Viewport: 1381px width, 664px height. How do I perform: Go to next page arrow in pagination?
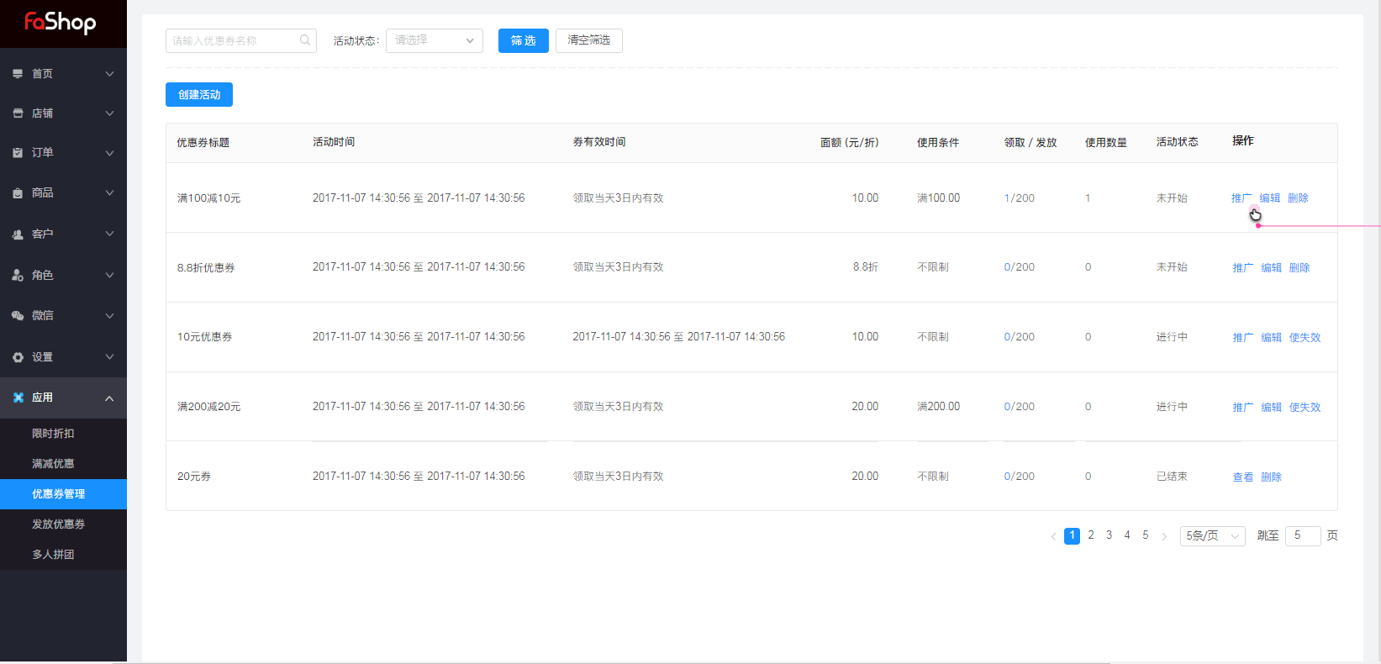[x=1164, y=536]
